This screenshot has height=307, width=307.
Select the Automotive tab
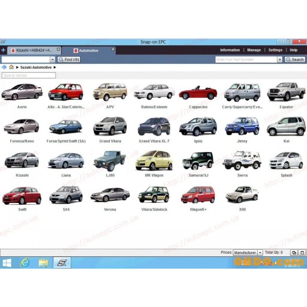tap(89, 51)
